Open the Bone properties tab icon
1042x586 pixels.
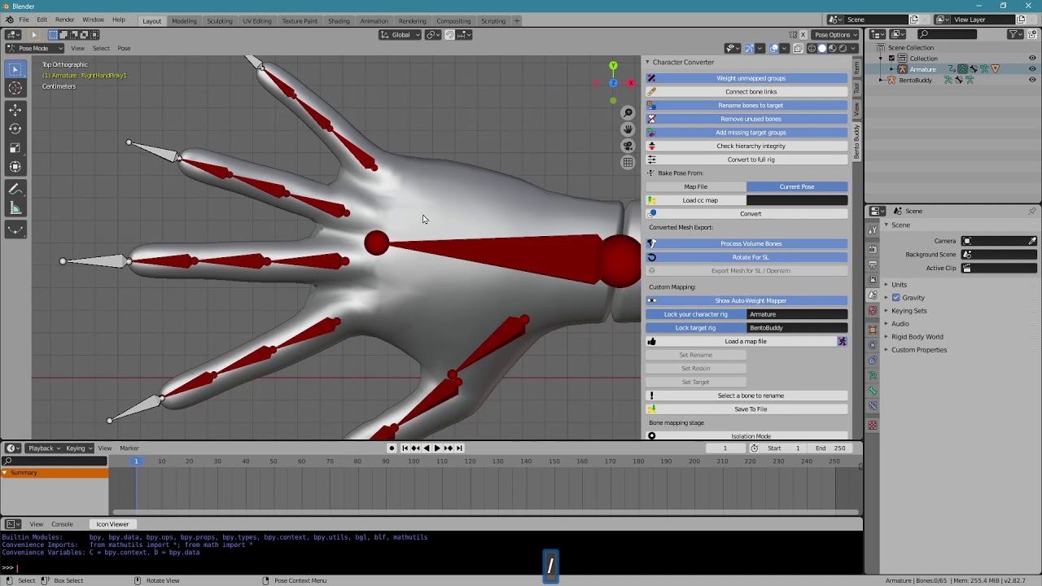pyautogui.click(x=873, y=391)
